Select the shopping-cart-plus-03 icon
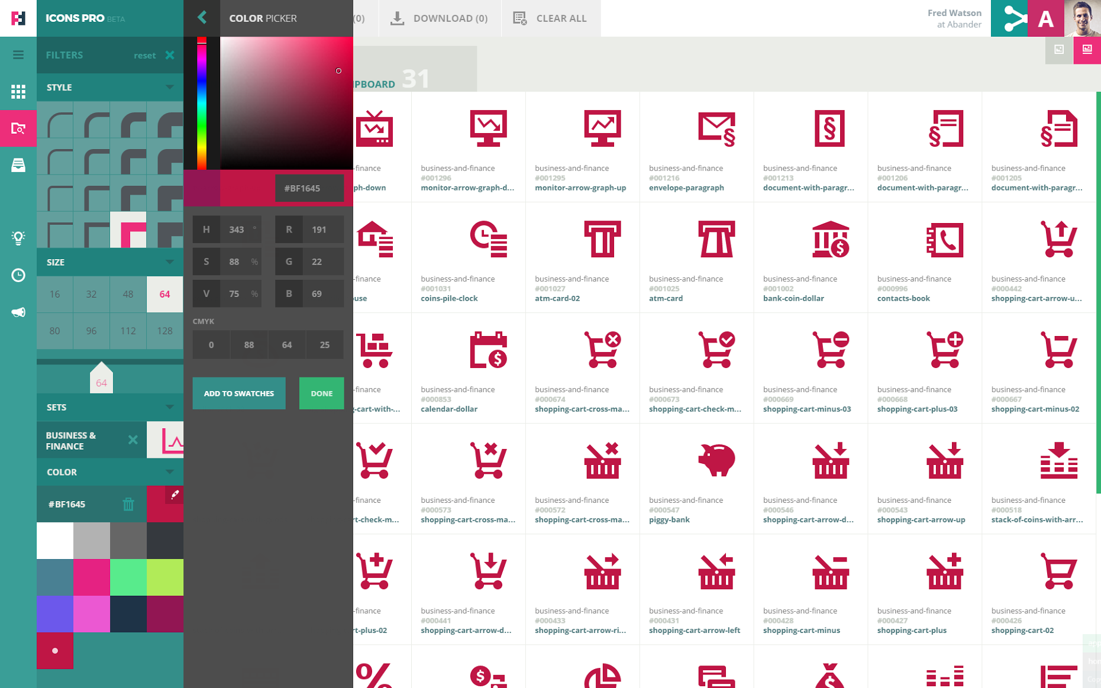The image size is (1101, 688). point(945,350)
